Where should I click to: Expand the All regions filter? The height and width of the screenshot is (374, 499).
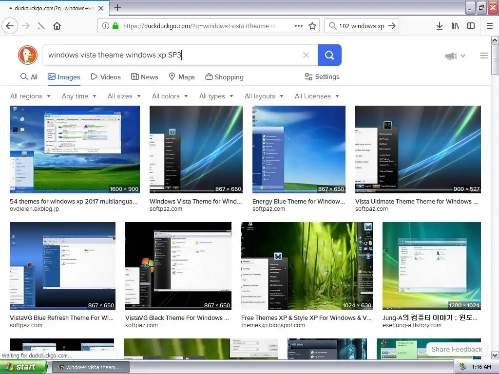tap(30, 96)
